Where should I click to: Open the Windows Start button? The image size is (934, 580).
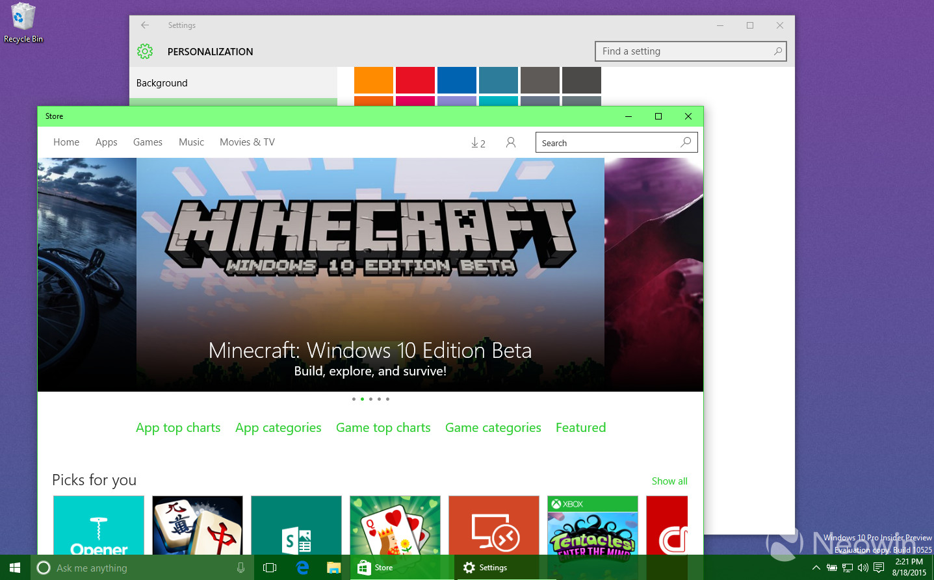tap(15, 568)
